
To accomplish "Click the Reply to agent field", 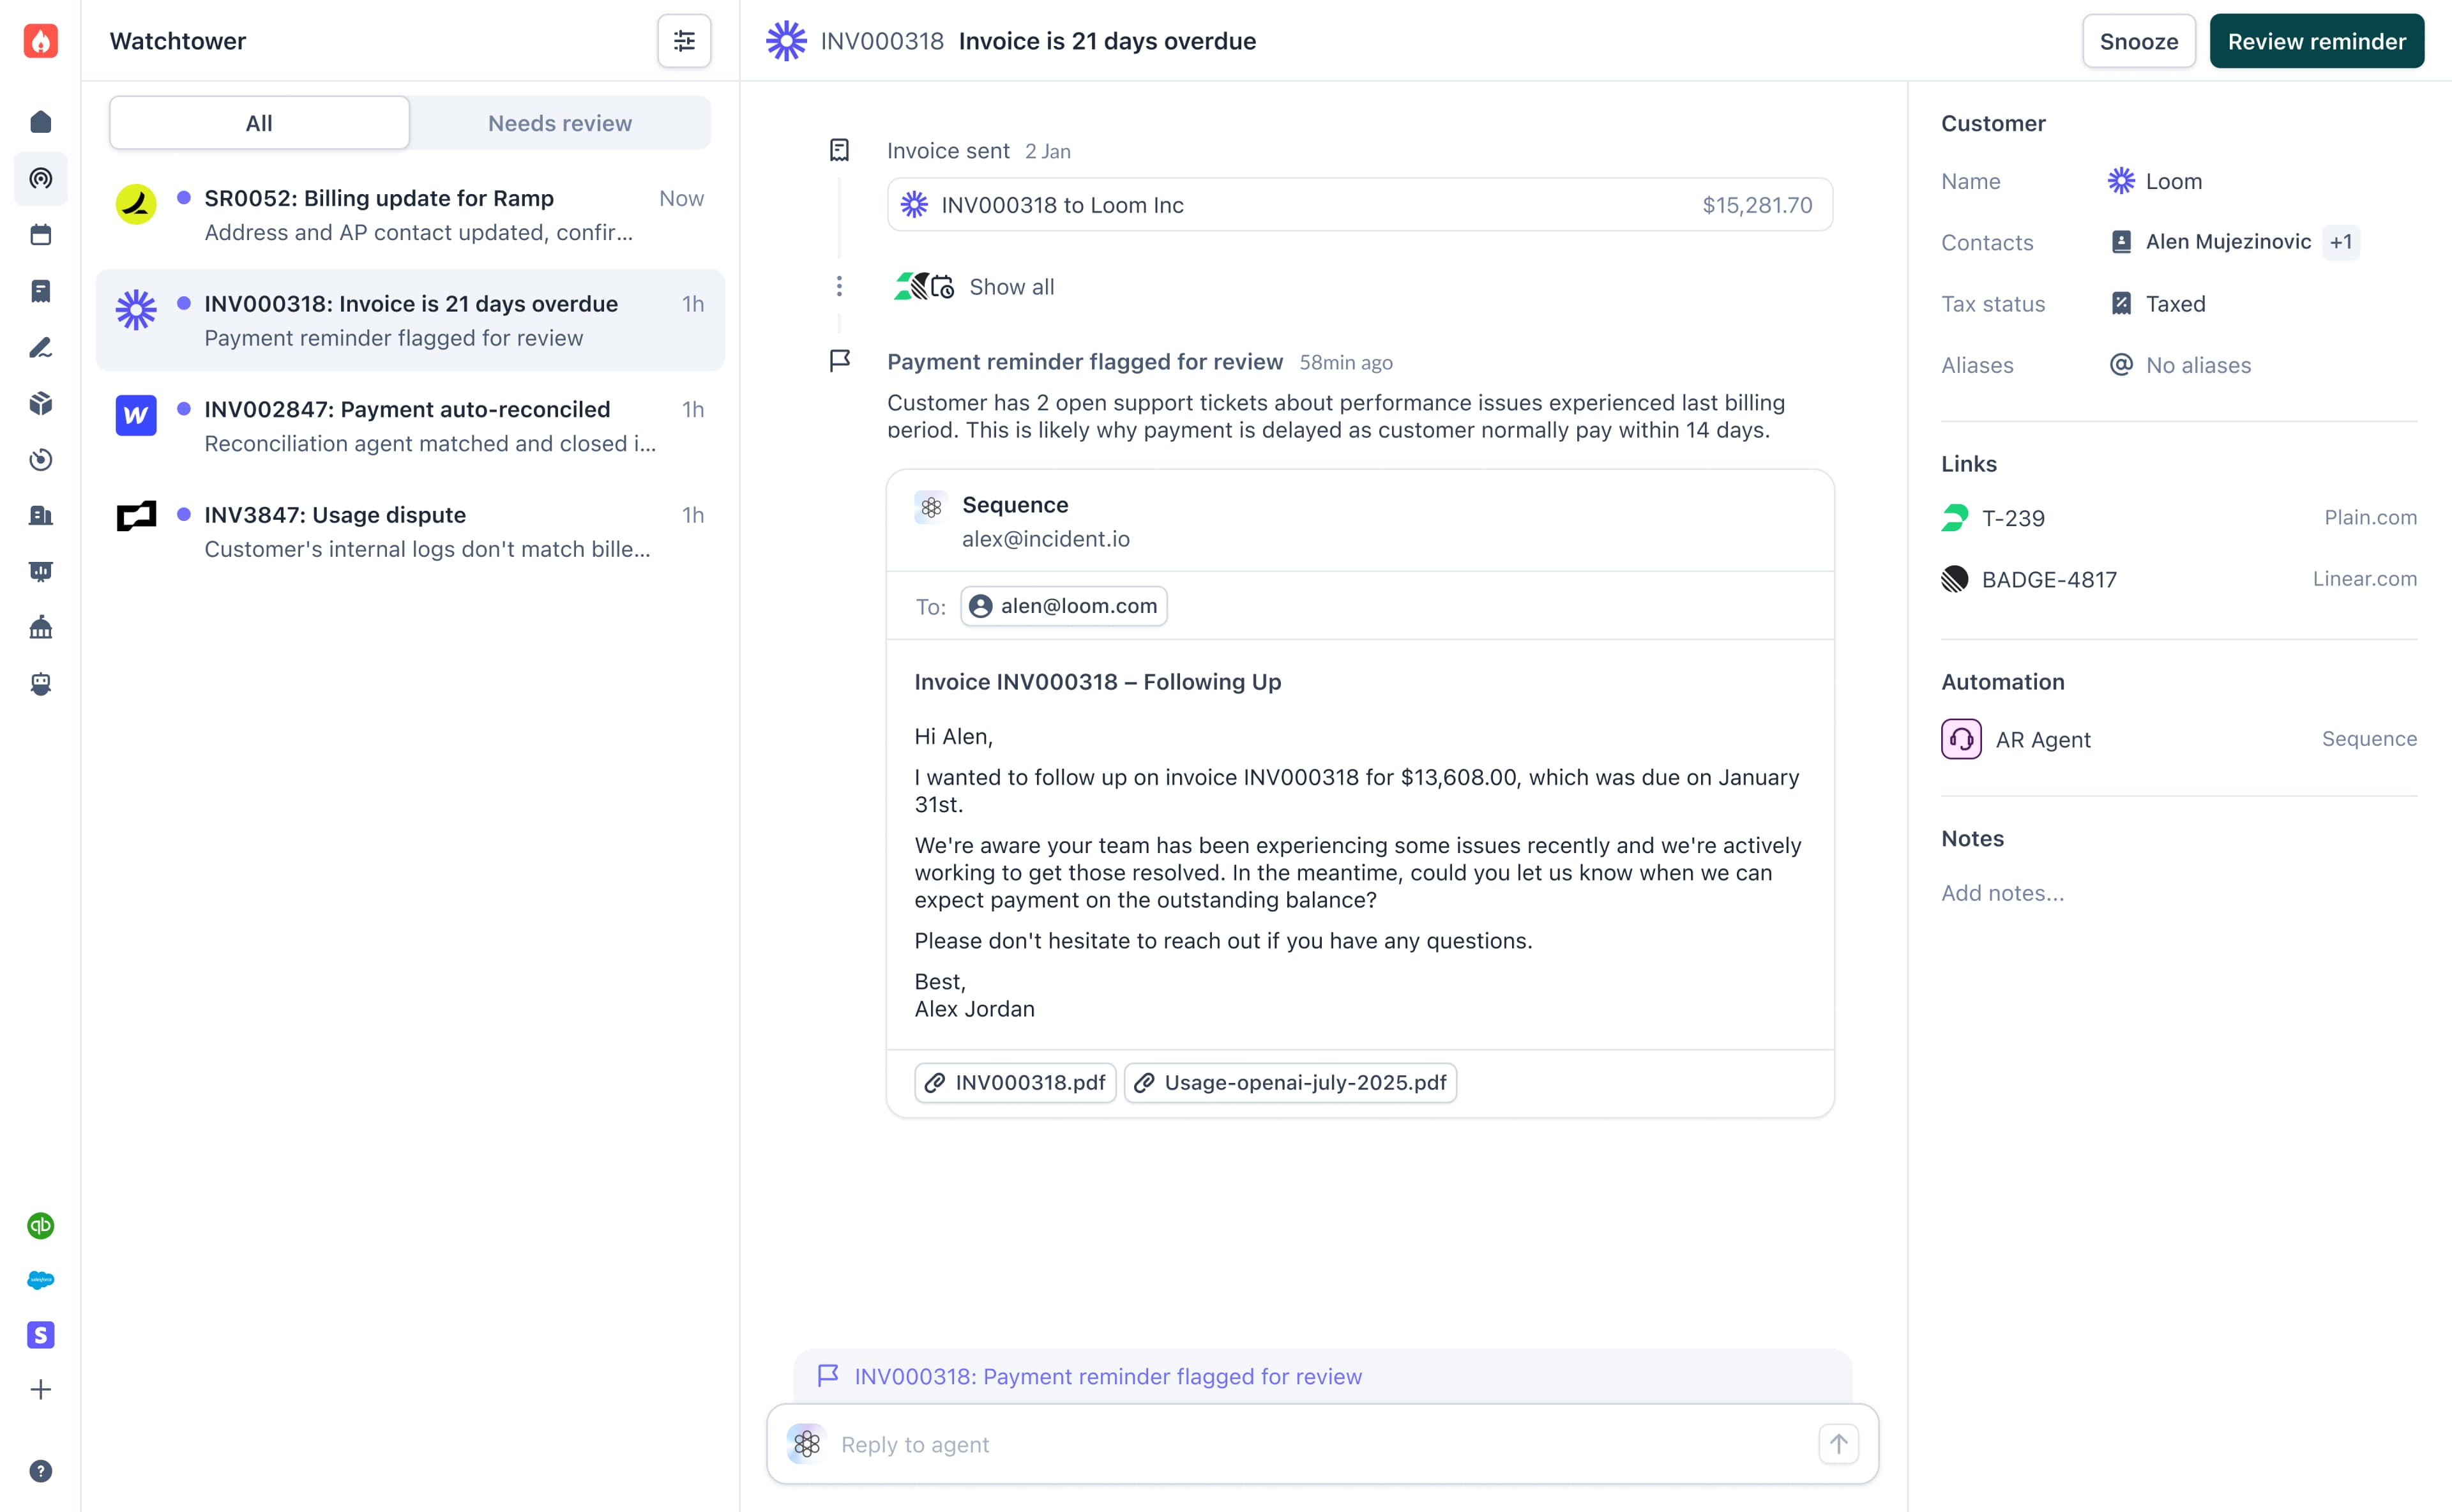I will point(1320,1444).
